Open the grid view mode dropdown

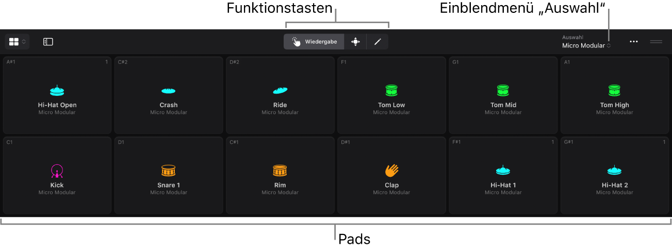pos(17,42)
